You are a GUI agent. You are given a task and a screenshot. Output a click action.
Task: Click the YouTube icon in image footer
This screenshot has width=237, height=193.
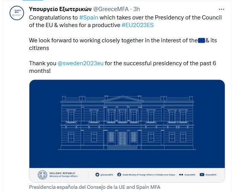pos(202,175)
